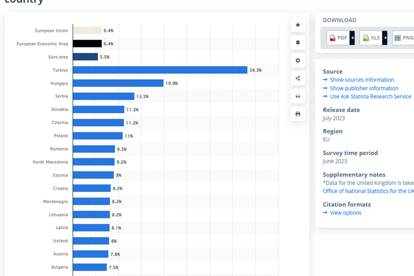Click the quotation mark citation icon
The image size is (414, 276).
point(298,96)
